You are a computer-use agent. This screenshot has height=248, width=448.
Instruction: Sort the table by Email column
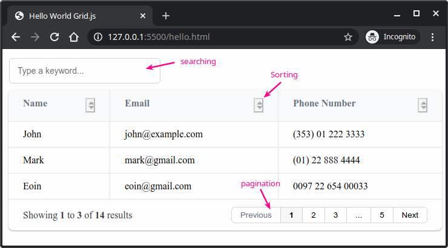tap(259, 105)
